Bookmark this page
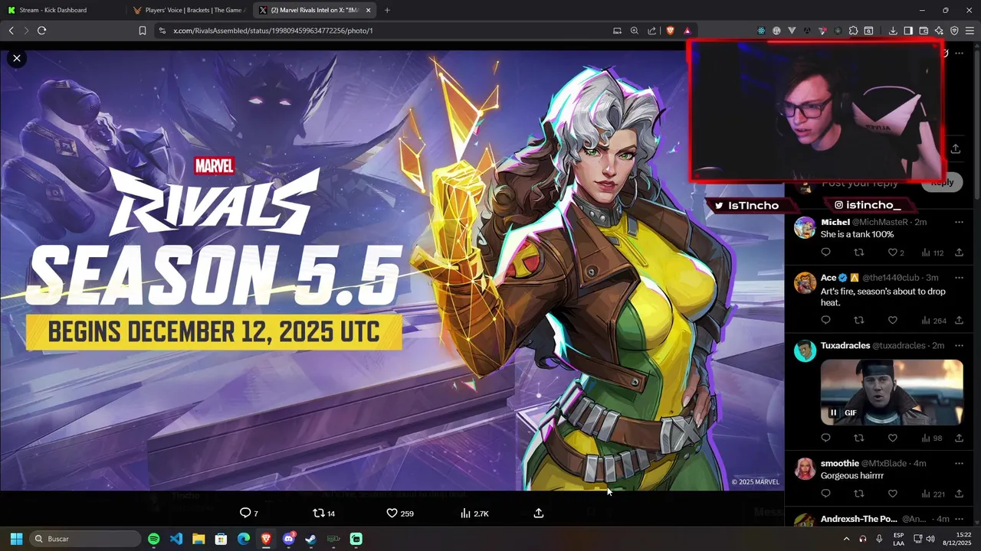This screenshot has width=981, height=551. [142, 31]
